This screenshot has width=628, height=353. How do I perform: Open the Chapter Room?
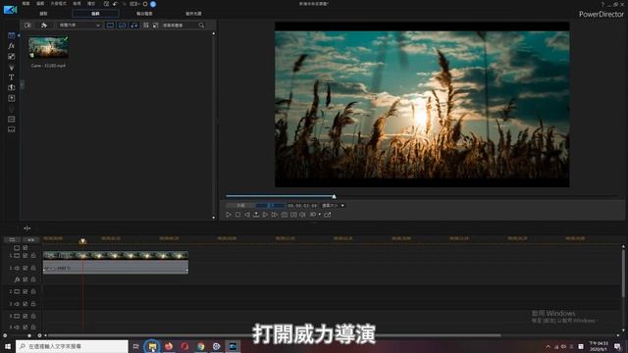(11, 119)
